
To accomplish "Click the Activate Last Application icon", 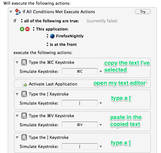I will (x=24, y=84).
